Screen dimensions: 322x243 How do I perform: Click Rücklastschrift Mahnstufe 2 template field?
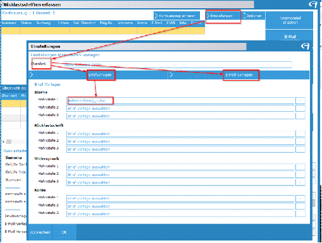180,141
